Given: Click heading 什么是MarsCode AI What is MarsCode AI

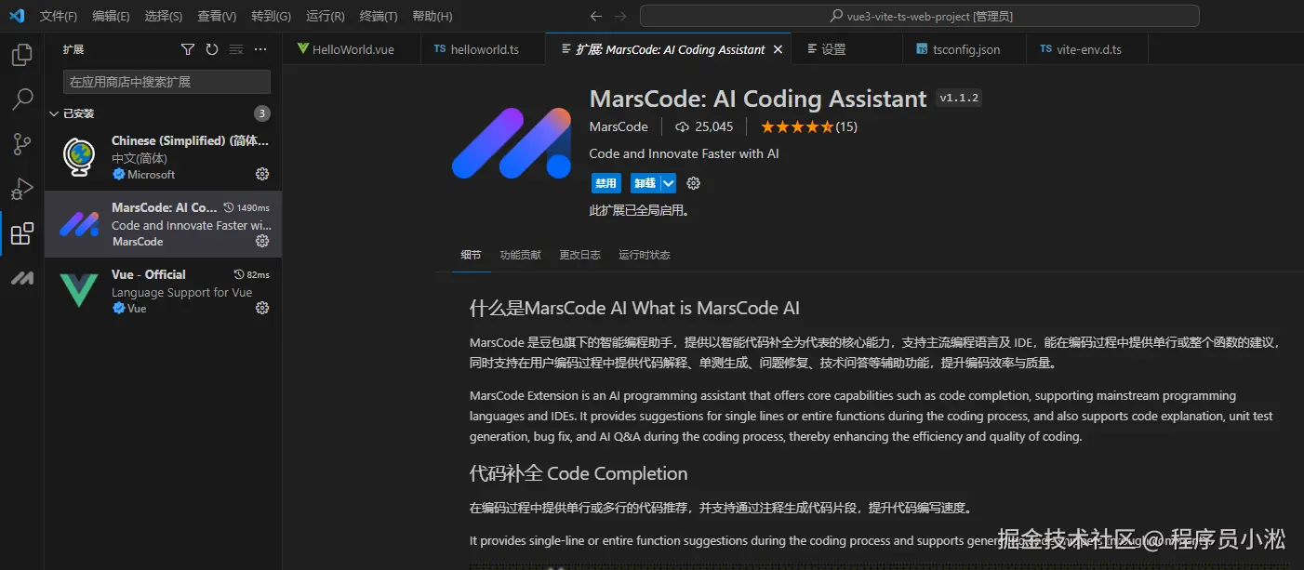Looking at the screenshot, I should click(634, 308).
